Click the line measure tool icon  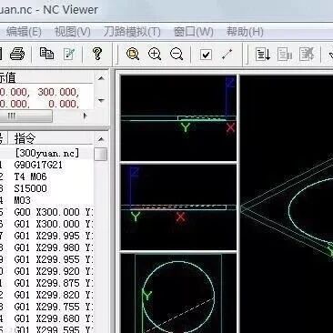(227, 55)
